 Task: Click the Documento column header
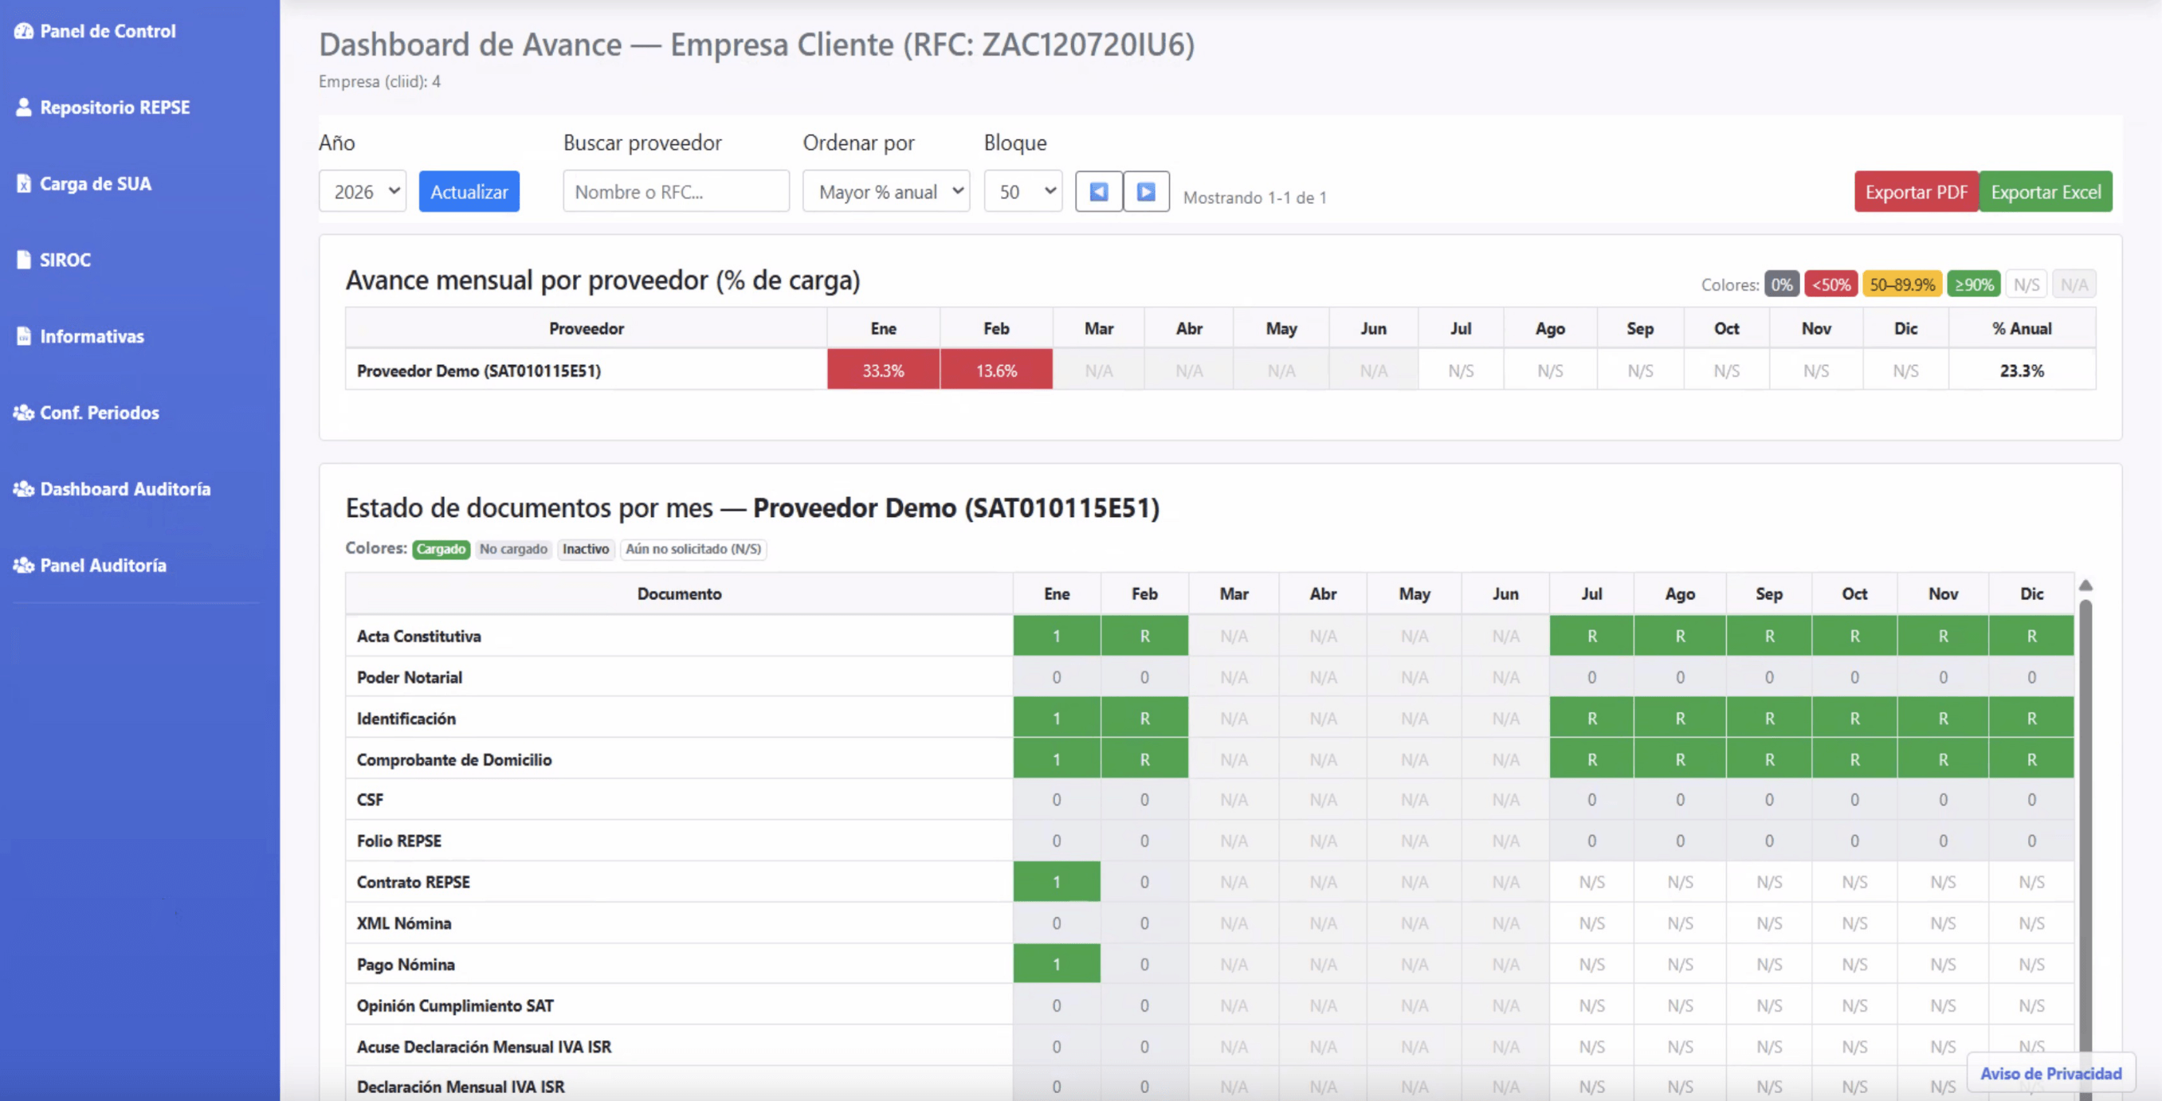pyautogui.click(x=679, y=594)
